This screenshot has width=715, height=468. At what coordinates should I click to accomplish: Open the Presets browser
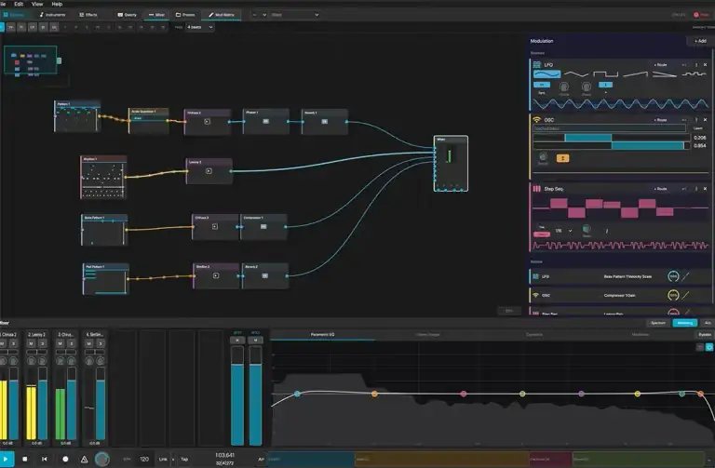(185, 15)
